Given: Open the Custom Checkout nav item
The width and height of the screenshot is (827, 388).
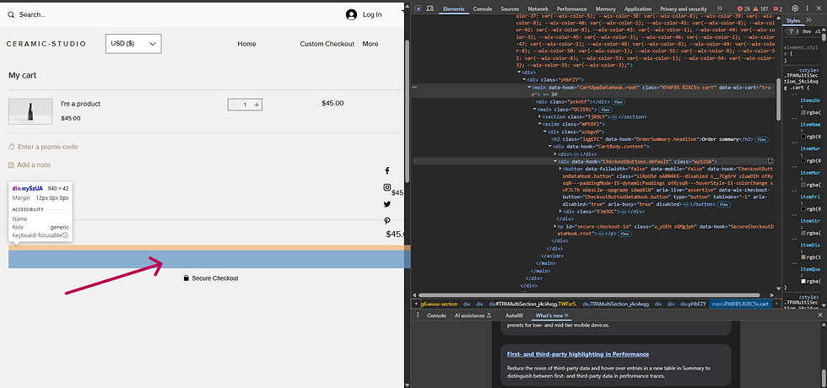Looking at the screenshot, I should coord(327,44).
